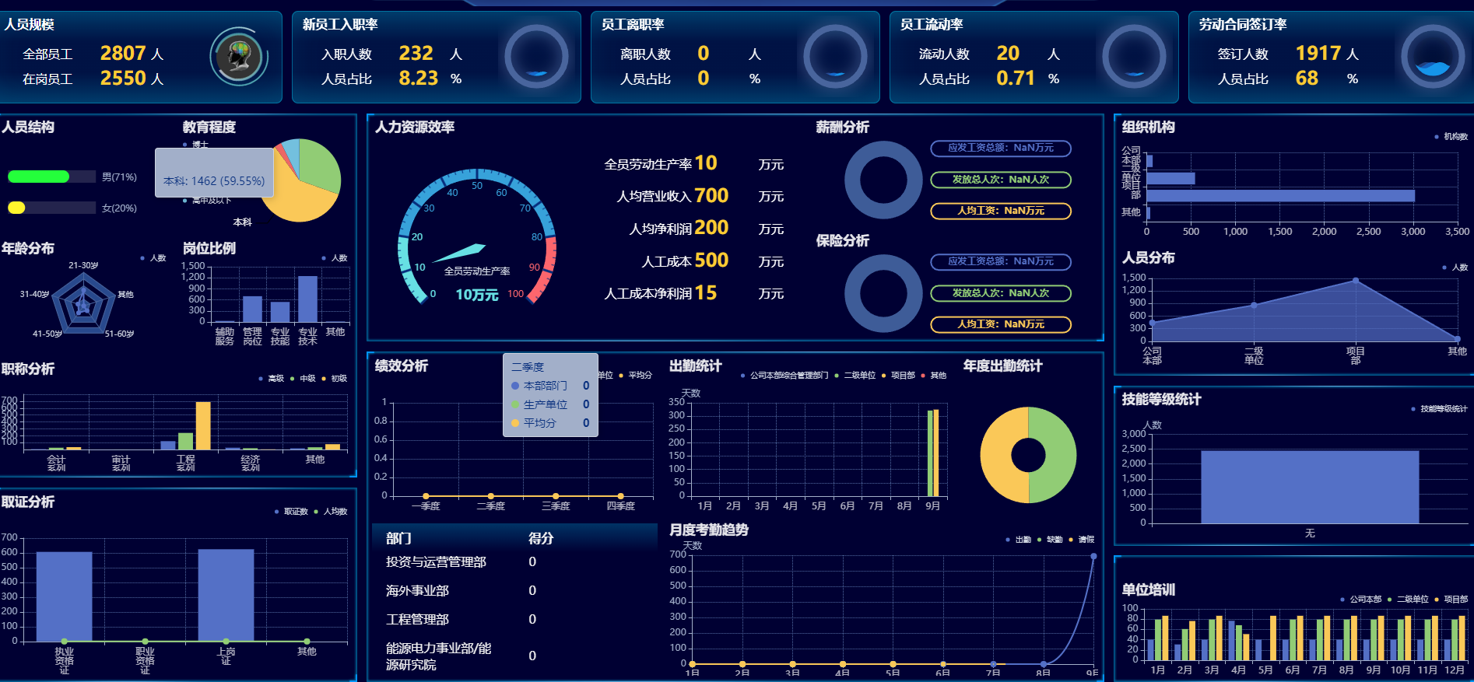Toggle 人数 legend in 岗位比例 chart

coord(335,258)
